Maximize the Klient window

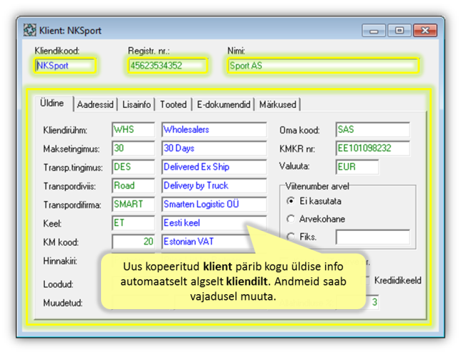coord(399,31)
